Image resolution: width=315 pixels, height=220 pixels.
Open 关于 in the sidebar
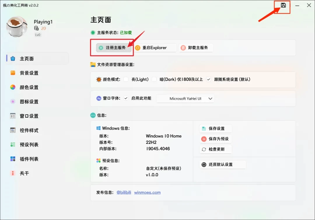(x=37, y=173)
